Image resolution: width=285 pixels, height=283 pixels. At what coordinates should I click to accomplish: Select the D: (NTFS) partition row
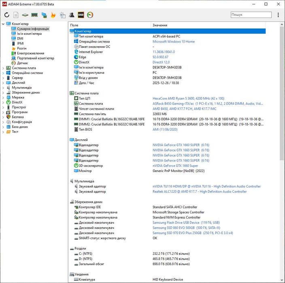click(167, 259)
